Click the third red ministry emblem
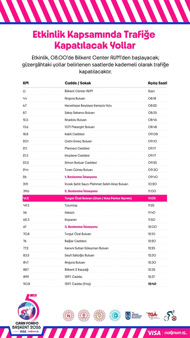The image size is (190, 338). click(x=99, y=316)
